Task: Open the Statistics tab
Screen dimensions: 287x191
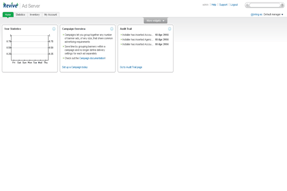Action: [20, 15]
